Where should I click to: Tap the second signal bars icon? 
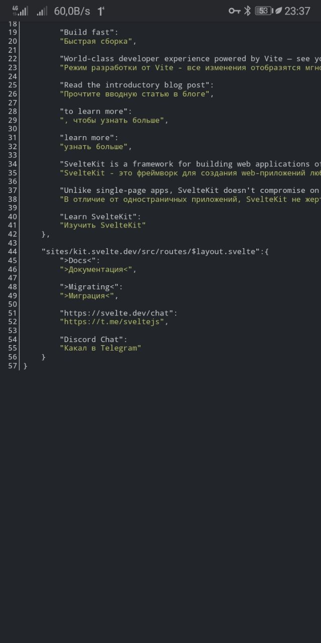(x=42, y=11)
